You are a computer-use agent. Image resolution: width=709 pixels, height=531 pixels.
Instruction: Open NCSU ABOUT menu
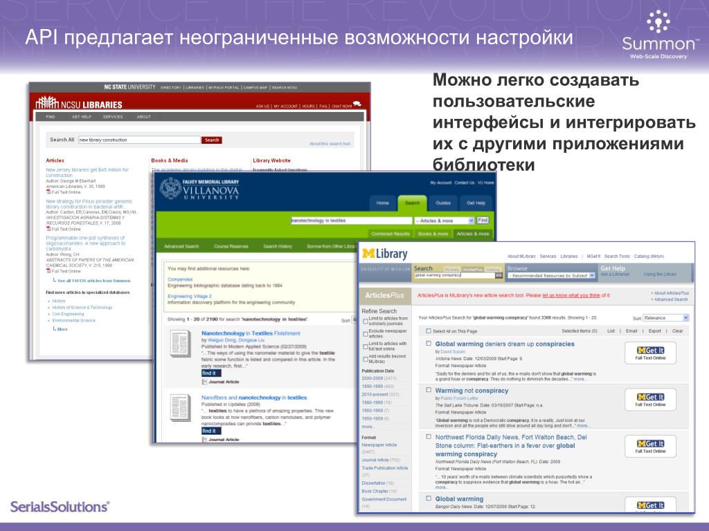pos(144,116)
